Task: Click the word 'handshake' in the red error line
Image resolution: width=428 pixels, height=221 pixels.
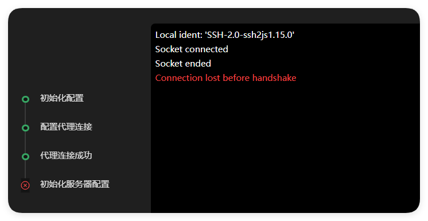Action: click(274, 78)
